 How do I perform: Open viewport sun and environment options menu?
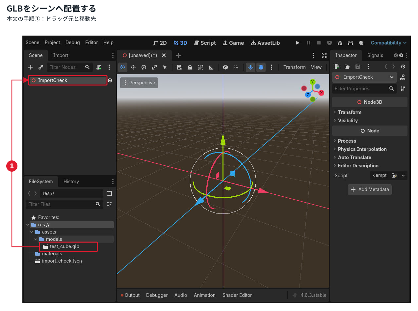point(272,67)
